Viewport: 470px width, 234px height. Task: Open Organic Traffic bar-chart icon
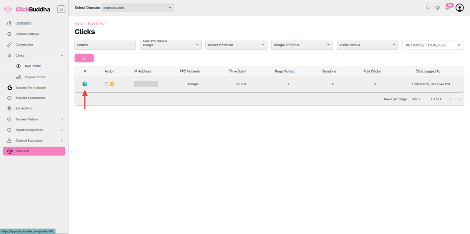(x=18, y=77)
